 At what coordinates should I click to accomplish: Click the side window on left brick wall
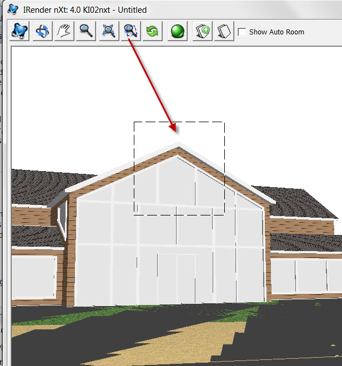tap(62, 219)
